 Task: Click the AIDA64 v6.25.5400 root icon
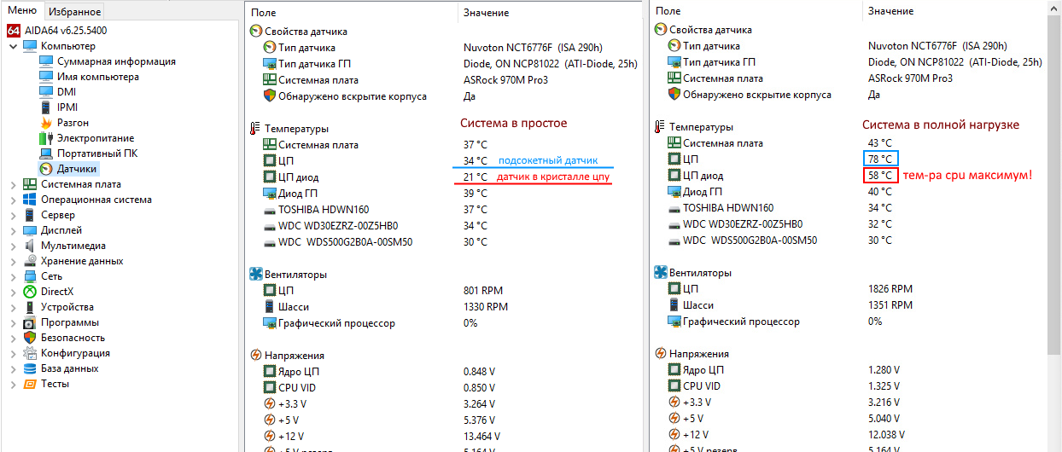tap(14, 31)
